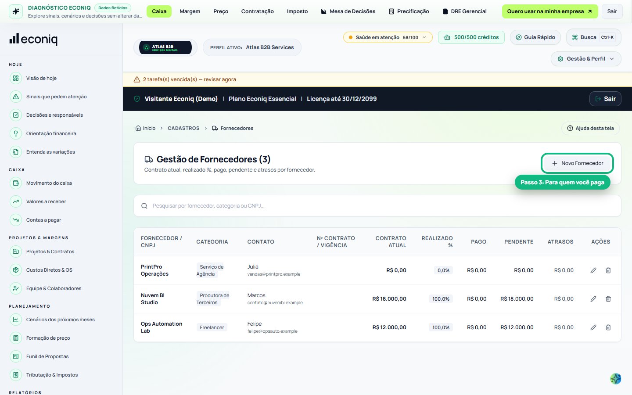Click the 500/500 créditos badge
This screenshot has height=395, width=632.
[471, 37]
